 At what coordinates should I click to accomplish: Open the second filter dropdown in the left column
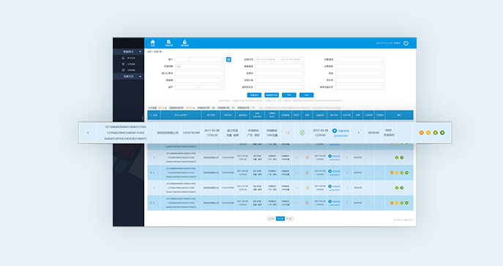tap(200, 67)
